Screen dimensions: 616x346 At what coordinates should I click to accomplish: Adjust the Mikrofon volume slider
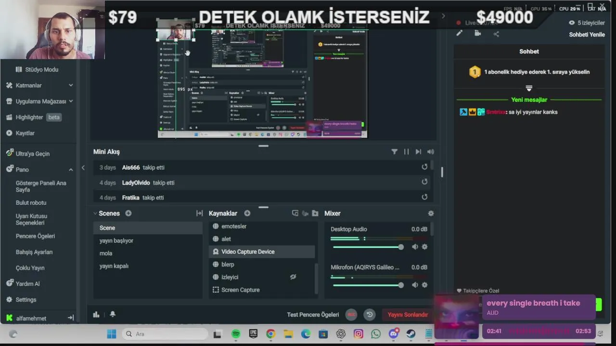[x=368, y=285]
